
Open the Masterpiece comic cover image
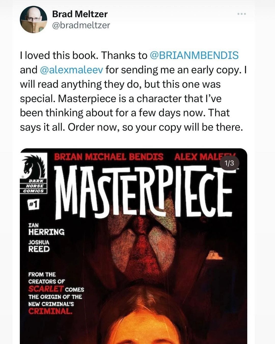(133, 246)
